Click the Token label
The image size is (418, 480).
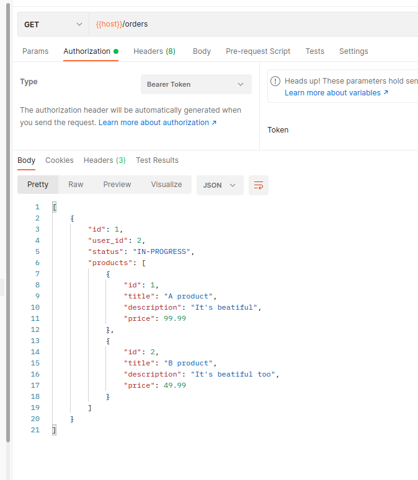(278, 130)
